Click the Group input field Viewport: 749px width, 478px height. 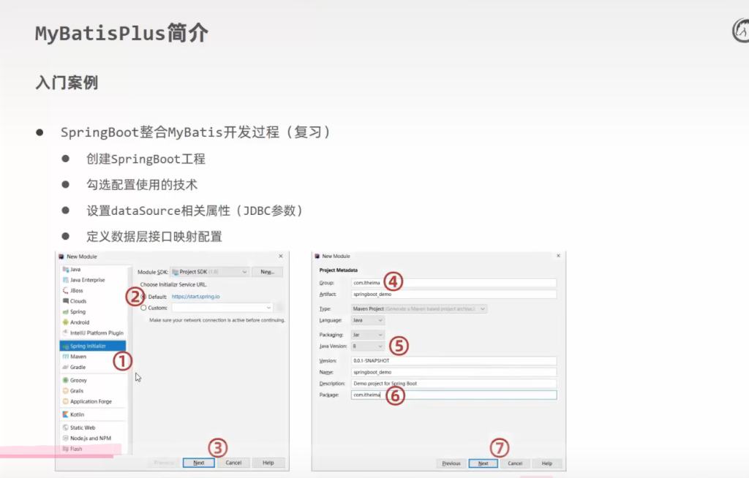click(453, 283)
